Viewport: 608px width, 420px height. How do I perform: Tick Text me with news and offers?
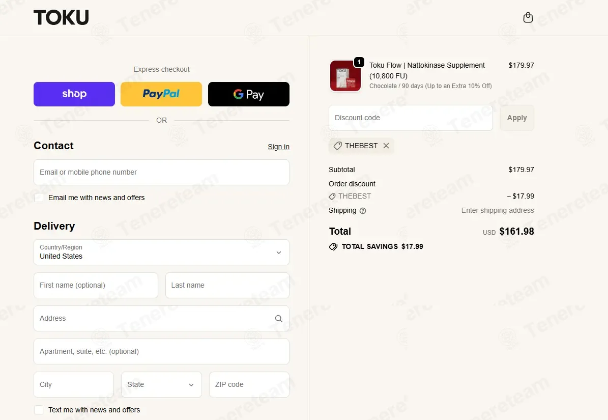point(39,410)
